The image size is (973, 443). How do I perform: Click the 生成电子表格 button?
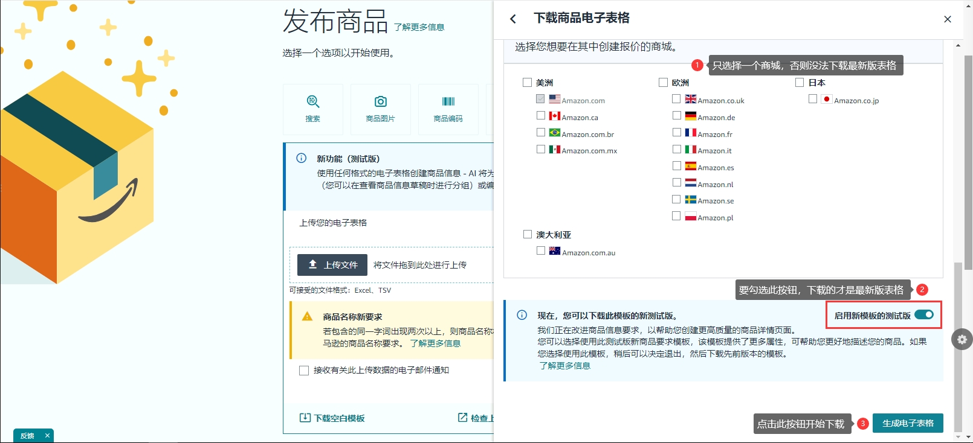point(908,423)
